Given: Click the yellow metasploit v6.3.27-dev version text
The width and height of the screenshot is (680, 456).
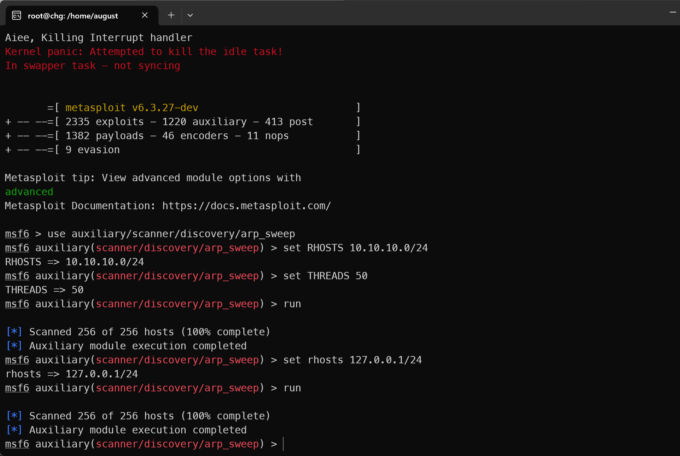Looking at the screenshot, I should point(132,108).
